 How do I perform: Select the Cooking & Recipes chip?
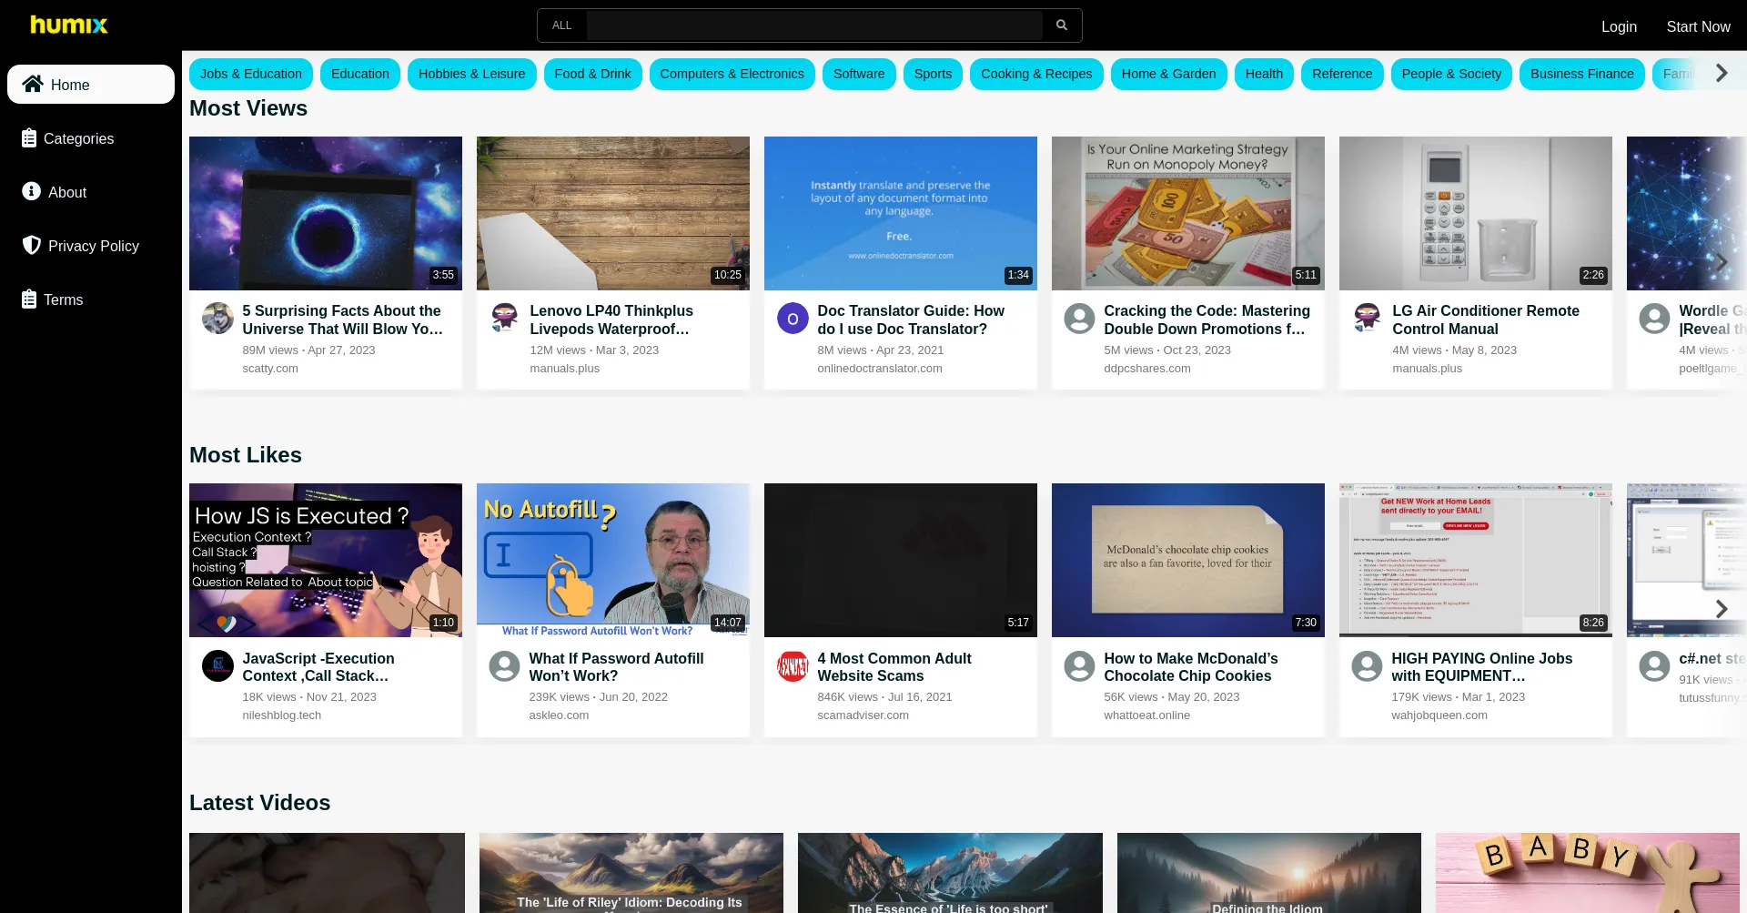click(x=1036, y=74)
